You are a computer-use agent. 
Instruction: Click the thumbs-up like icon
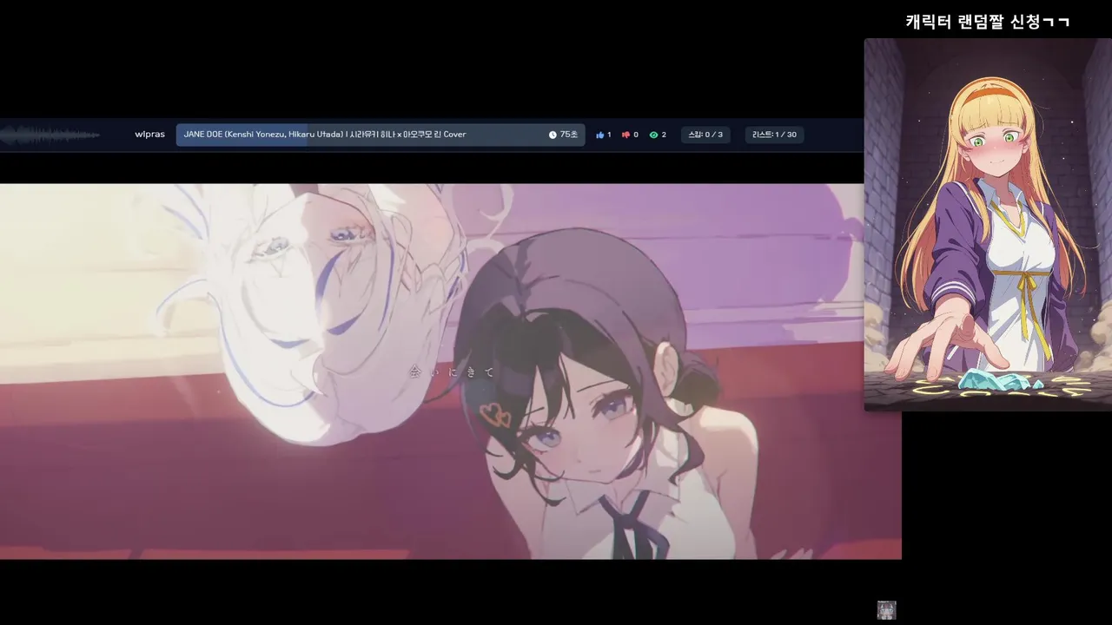[600, 135]
